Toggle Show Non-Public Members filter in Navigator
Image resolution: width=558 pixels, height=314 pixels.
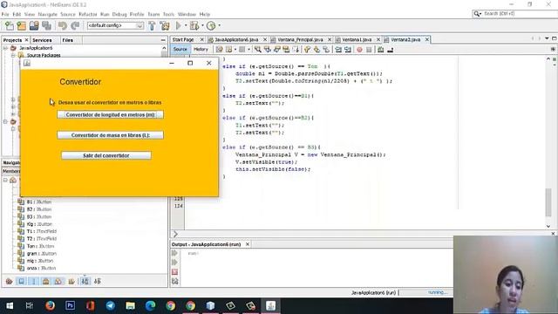pos(46,281)
